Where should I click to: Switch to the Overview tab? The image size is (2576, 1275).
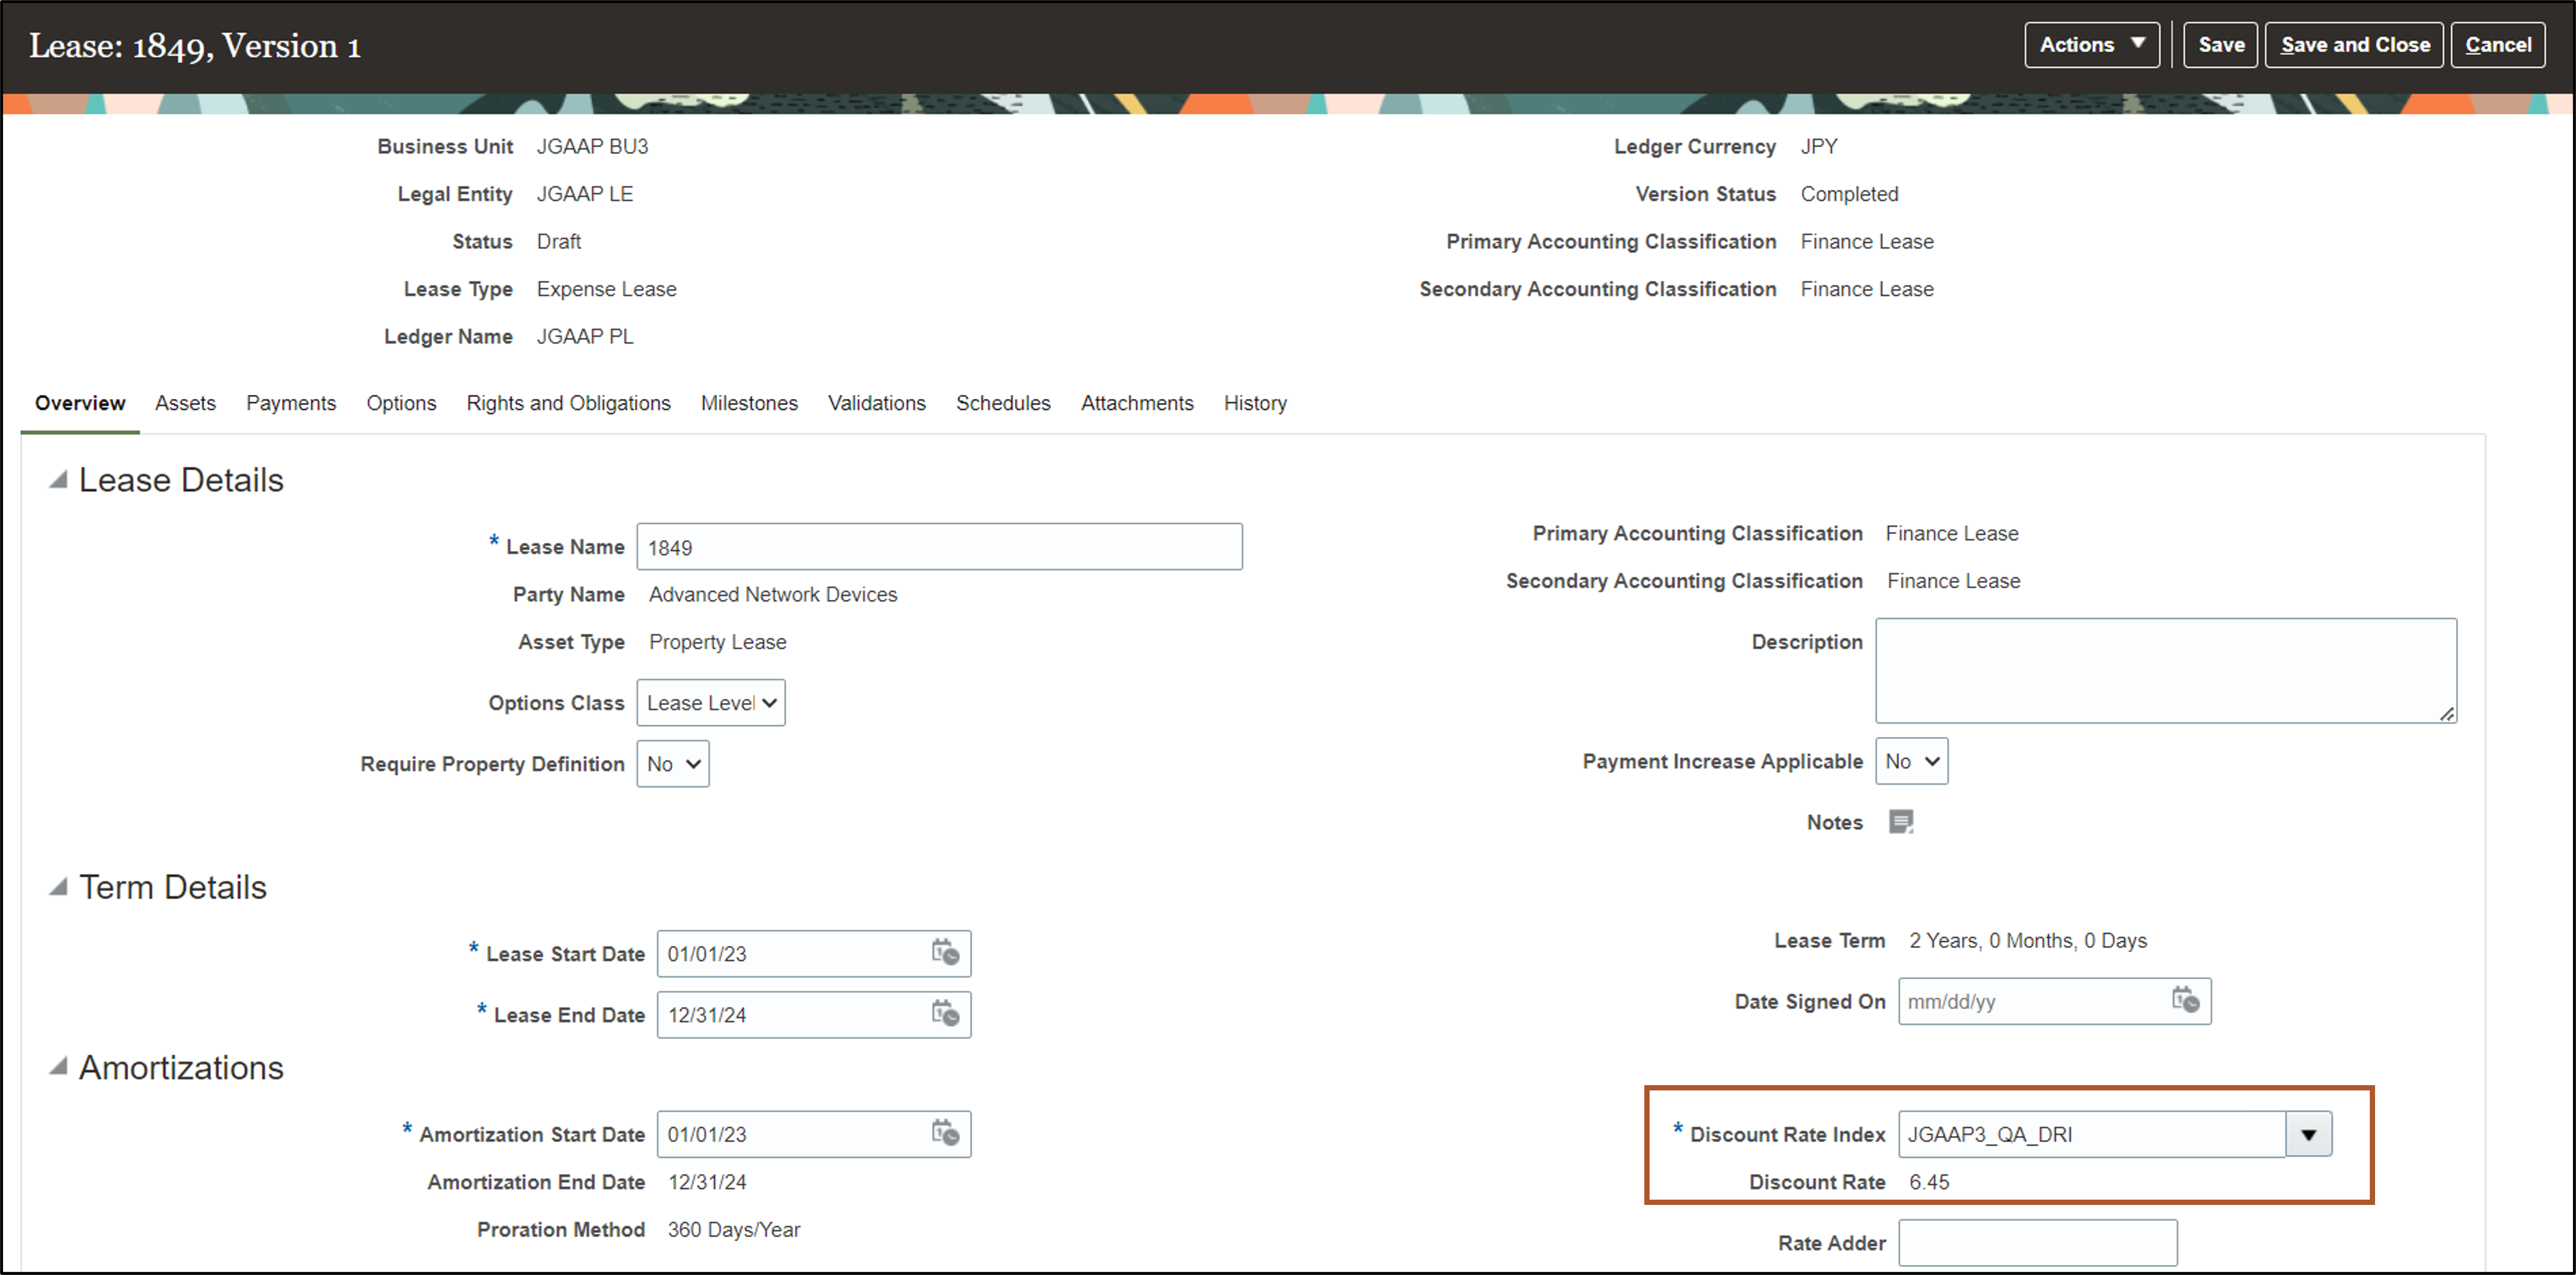80,403
